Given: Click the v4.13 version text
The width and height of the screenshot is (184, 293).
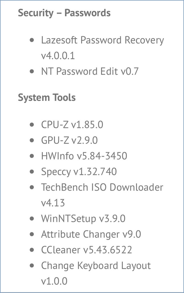Looking at the screenshot, I should coord(53,203).
